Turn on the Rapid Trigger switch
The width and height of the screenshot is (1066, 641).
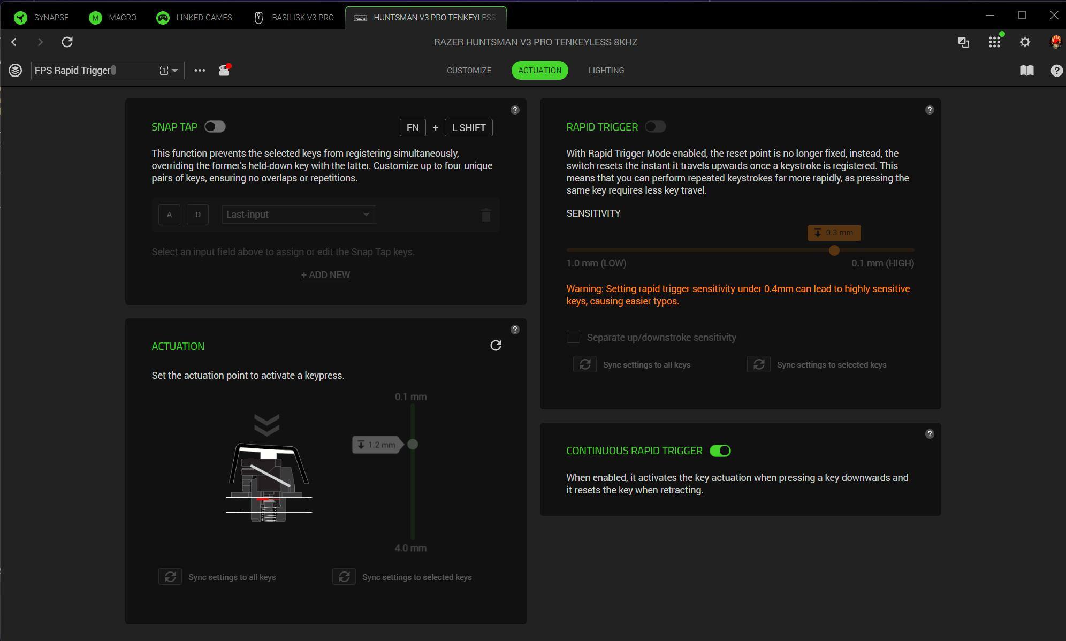[655, 127]
